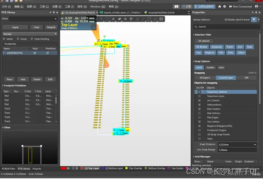Pin the PCB Library panel
263x179 pixels.
click(54, 13)
